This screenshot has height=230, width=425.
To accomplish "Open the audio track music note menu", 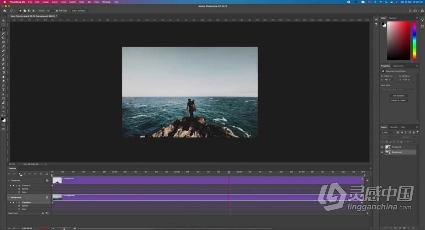I will click(46, 214).
